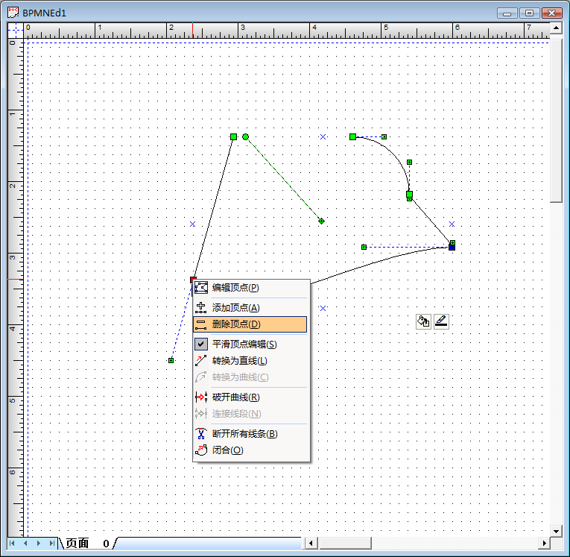570x557 pixels.
Task: Click the BPMNEd1 document icon in title bar
Action: click(13, 13)
